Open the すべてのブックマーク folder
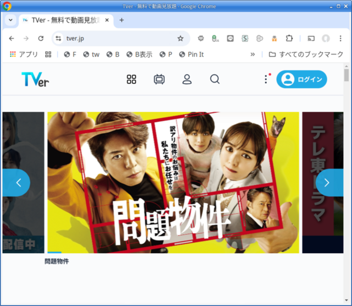The height and width of the screenshot is (306, 352). tap(306, 54)
